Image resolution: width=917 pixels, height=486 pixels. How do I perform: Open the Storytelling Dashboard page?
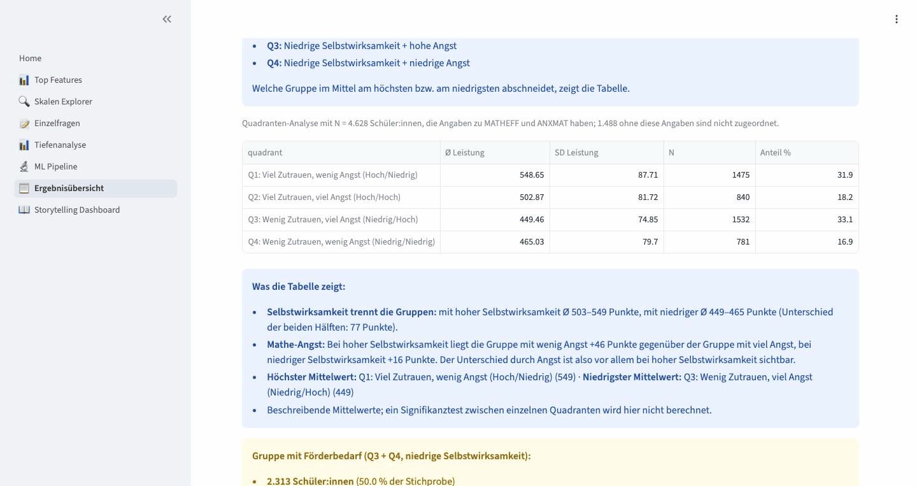point(96,210)
